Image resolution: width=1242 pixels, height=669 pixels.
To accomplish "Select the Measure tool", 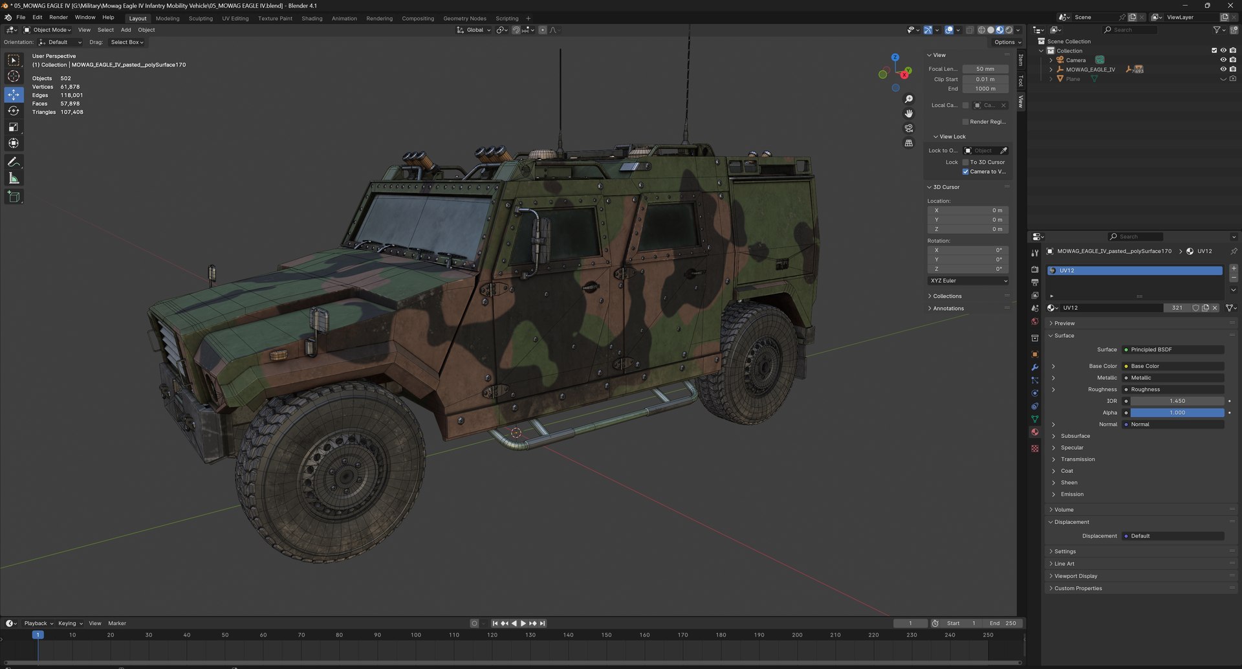I will [14, 178].
